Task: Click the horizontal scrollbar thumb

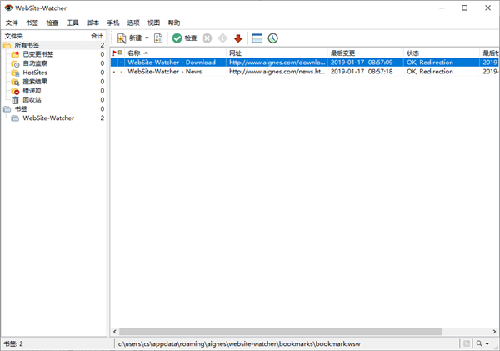Action: [x=281, y=332]
